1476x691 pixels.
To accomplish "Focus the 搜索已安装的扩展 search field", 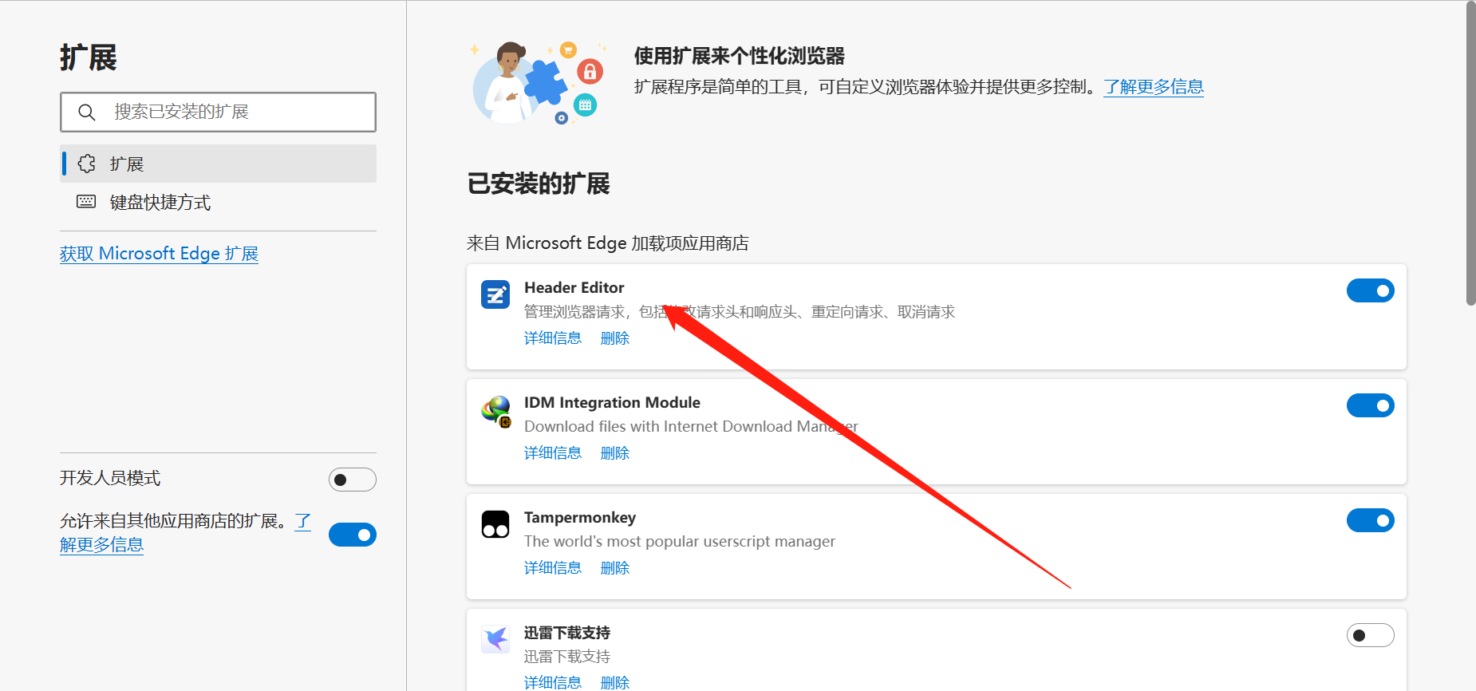I will click(x=219, y=112).
